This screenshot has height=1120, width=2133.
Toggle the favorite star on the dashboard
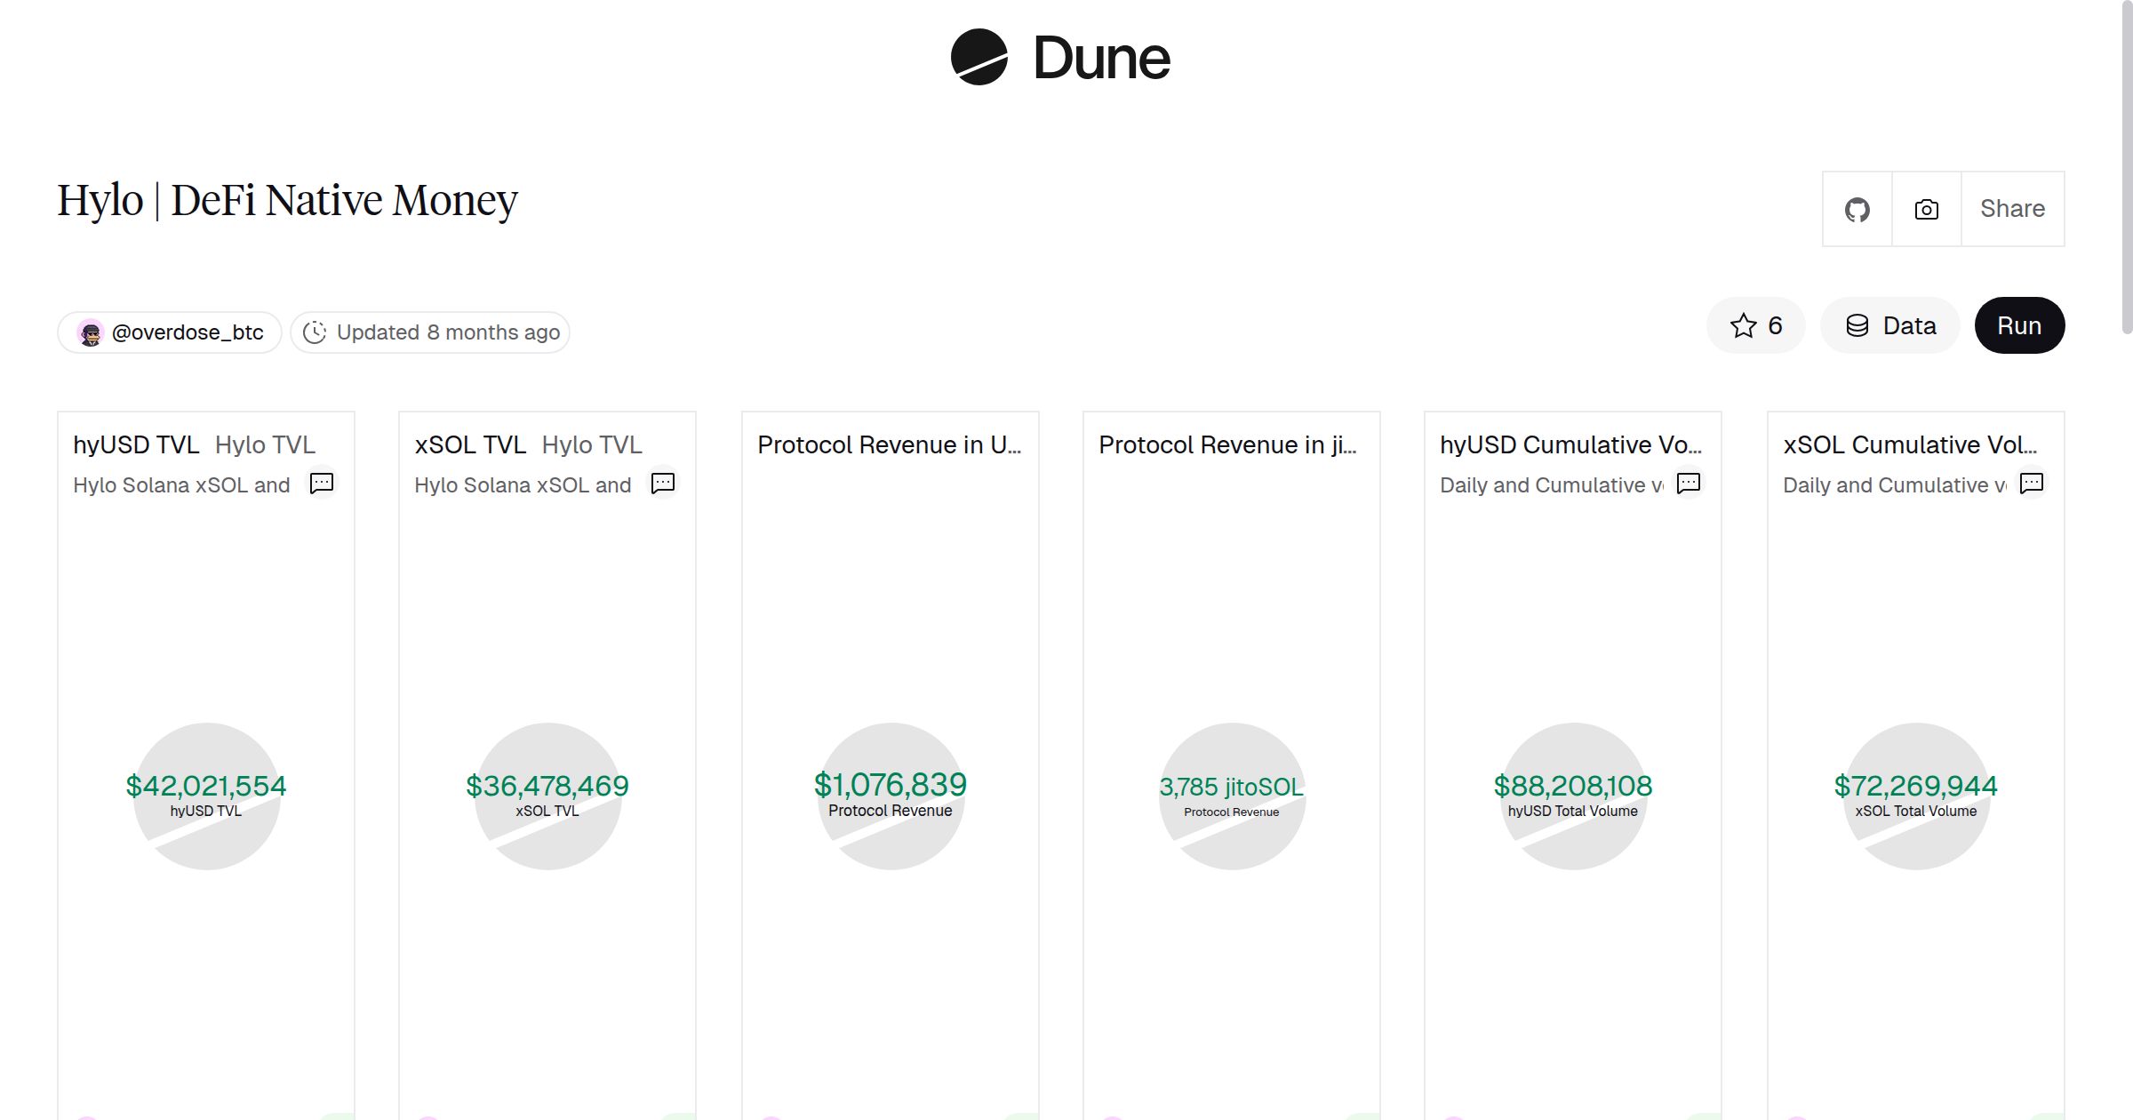[x=1743, y=325]
